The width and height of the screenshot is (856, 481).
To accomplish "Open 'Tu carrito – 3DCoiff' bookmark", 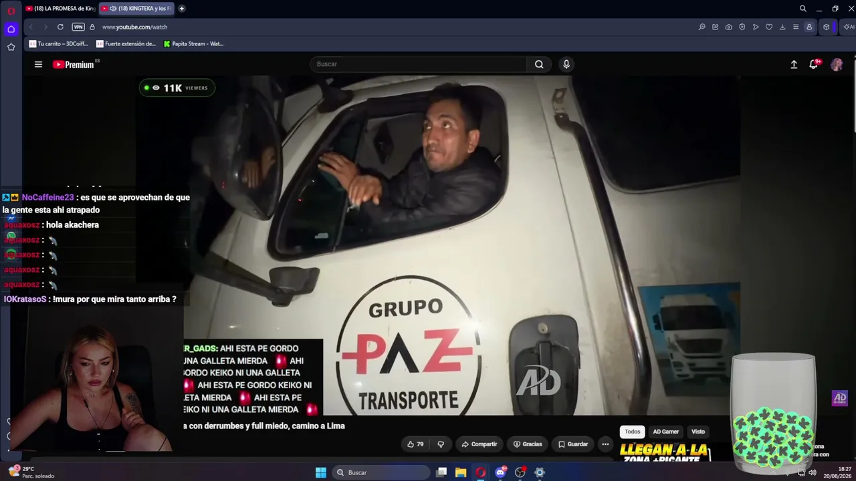I will 59,44.
